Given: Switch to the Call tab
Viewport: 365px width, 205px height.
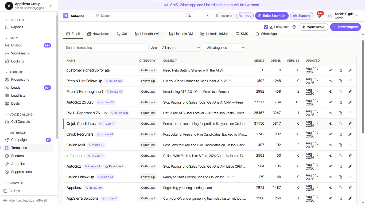Looking at the screenshot, I should (x=122, y=34).
